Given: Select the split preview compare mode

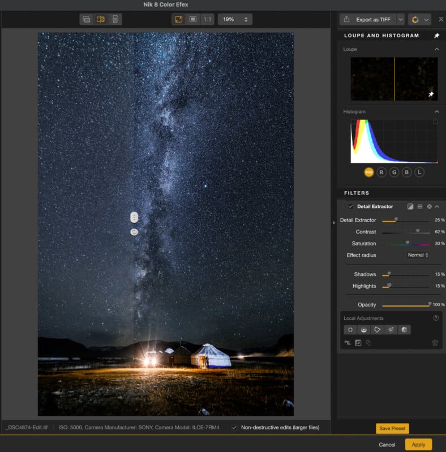Looking at the screenshot, I should [x=101, y=19].
